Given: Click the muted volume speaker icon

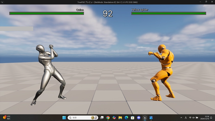Looking at the screenshot, I should 193,118.
